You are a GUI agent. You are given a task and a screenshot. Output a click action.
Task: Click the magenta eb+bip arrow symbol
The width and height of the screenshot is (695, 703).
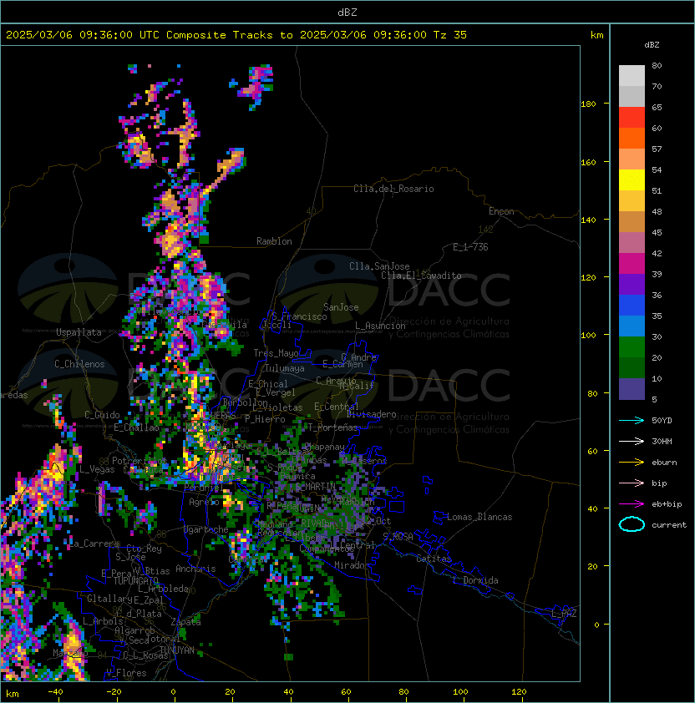click(632, 504)
